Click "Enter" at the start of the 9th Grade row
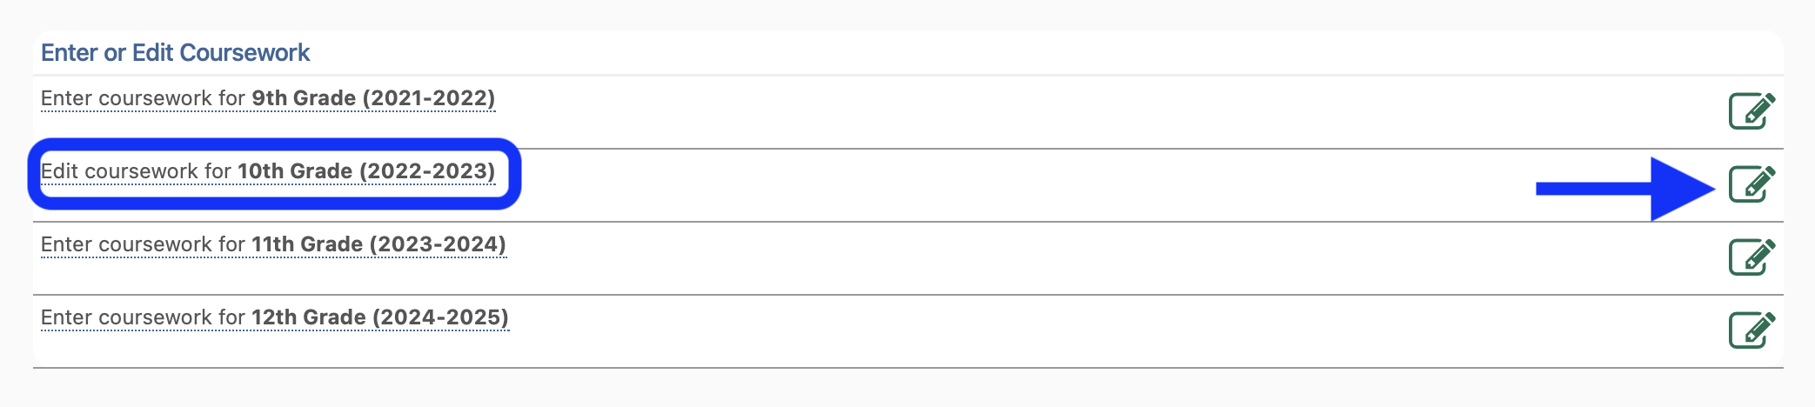 pyautogui.click(x=66, y=98)
